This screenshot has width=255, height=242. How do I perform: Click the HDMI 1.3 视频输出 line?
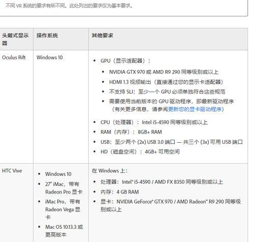(x=166, y=82)
